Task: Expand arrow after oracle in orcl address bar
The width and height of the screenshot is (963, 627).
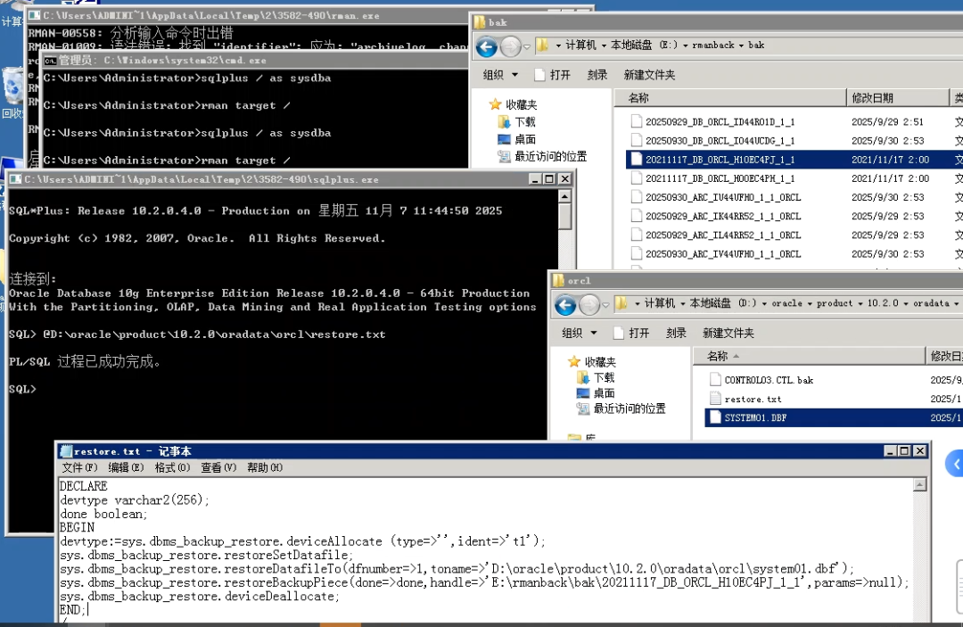Action: point(810,303)
